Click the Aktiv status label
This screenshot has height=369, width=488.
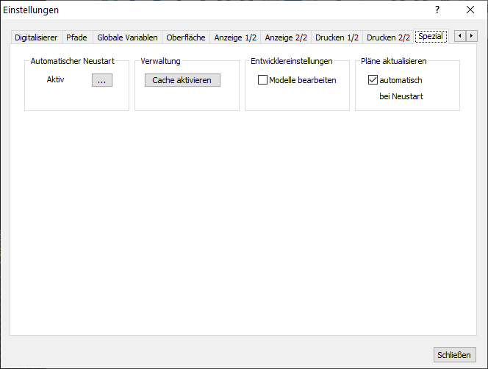point(56,80)
